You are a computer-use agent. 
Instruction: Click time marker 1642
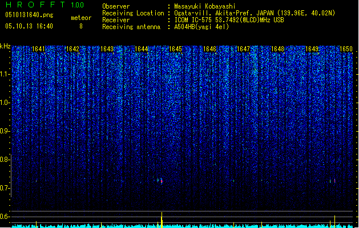coord(72,49)
